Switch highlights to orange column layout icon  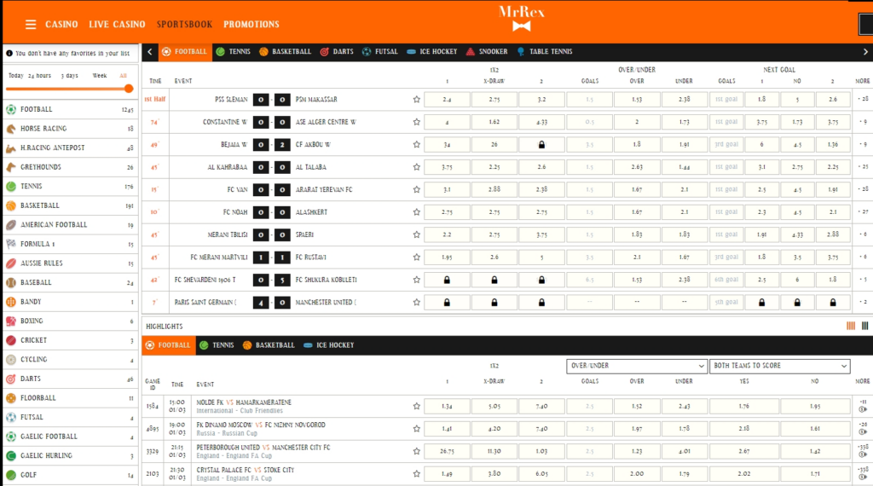pyautogui.click(x=851, y=326)
